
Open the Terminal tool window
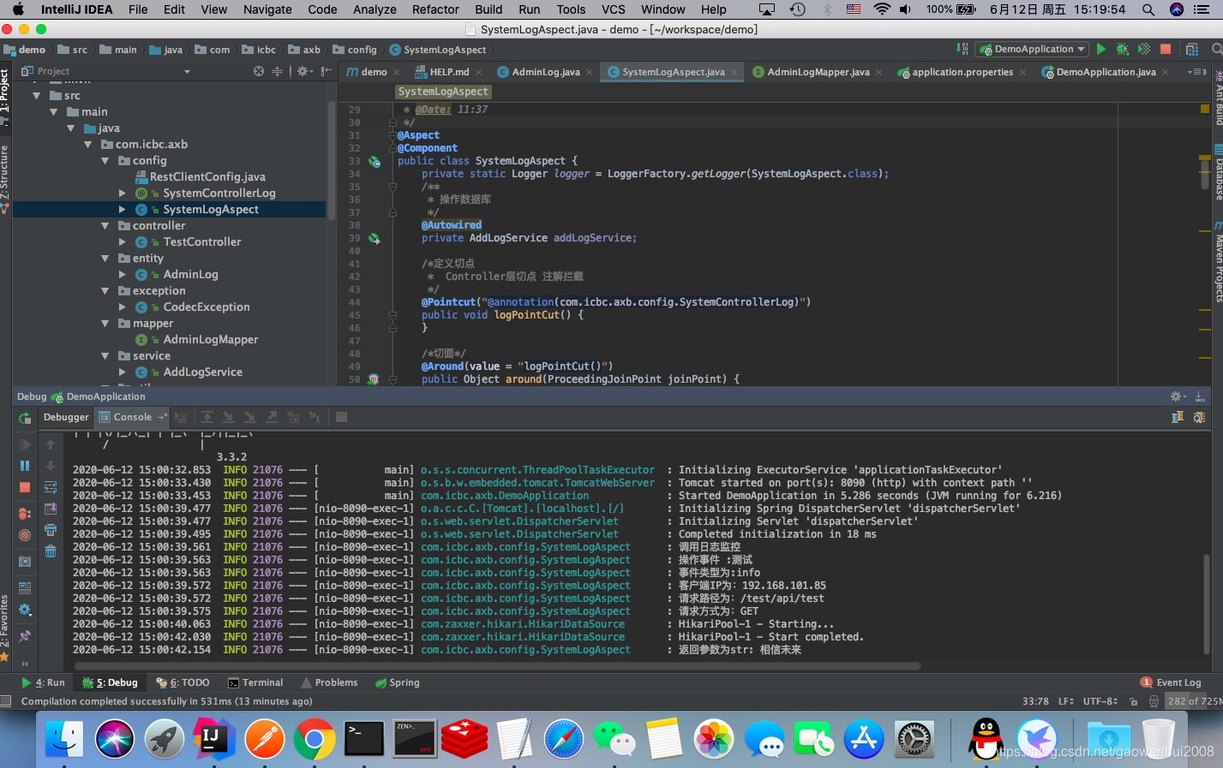pos(255,682)
